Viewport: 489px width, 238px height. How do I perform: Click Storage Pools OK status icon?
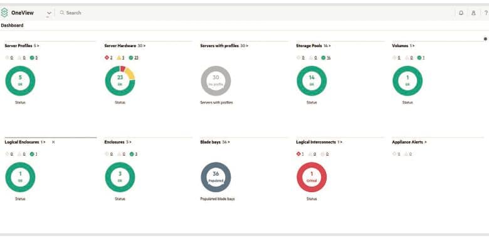coord(323,58)
